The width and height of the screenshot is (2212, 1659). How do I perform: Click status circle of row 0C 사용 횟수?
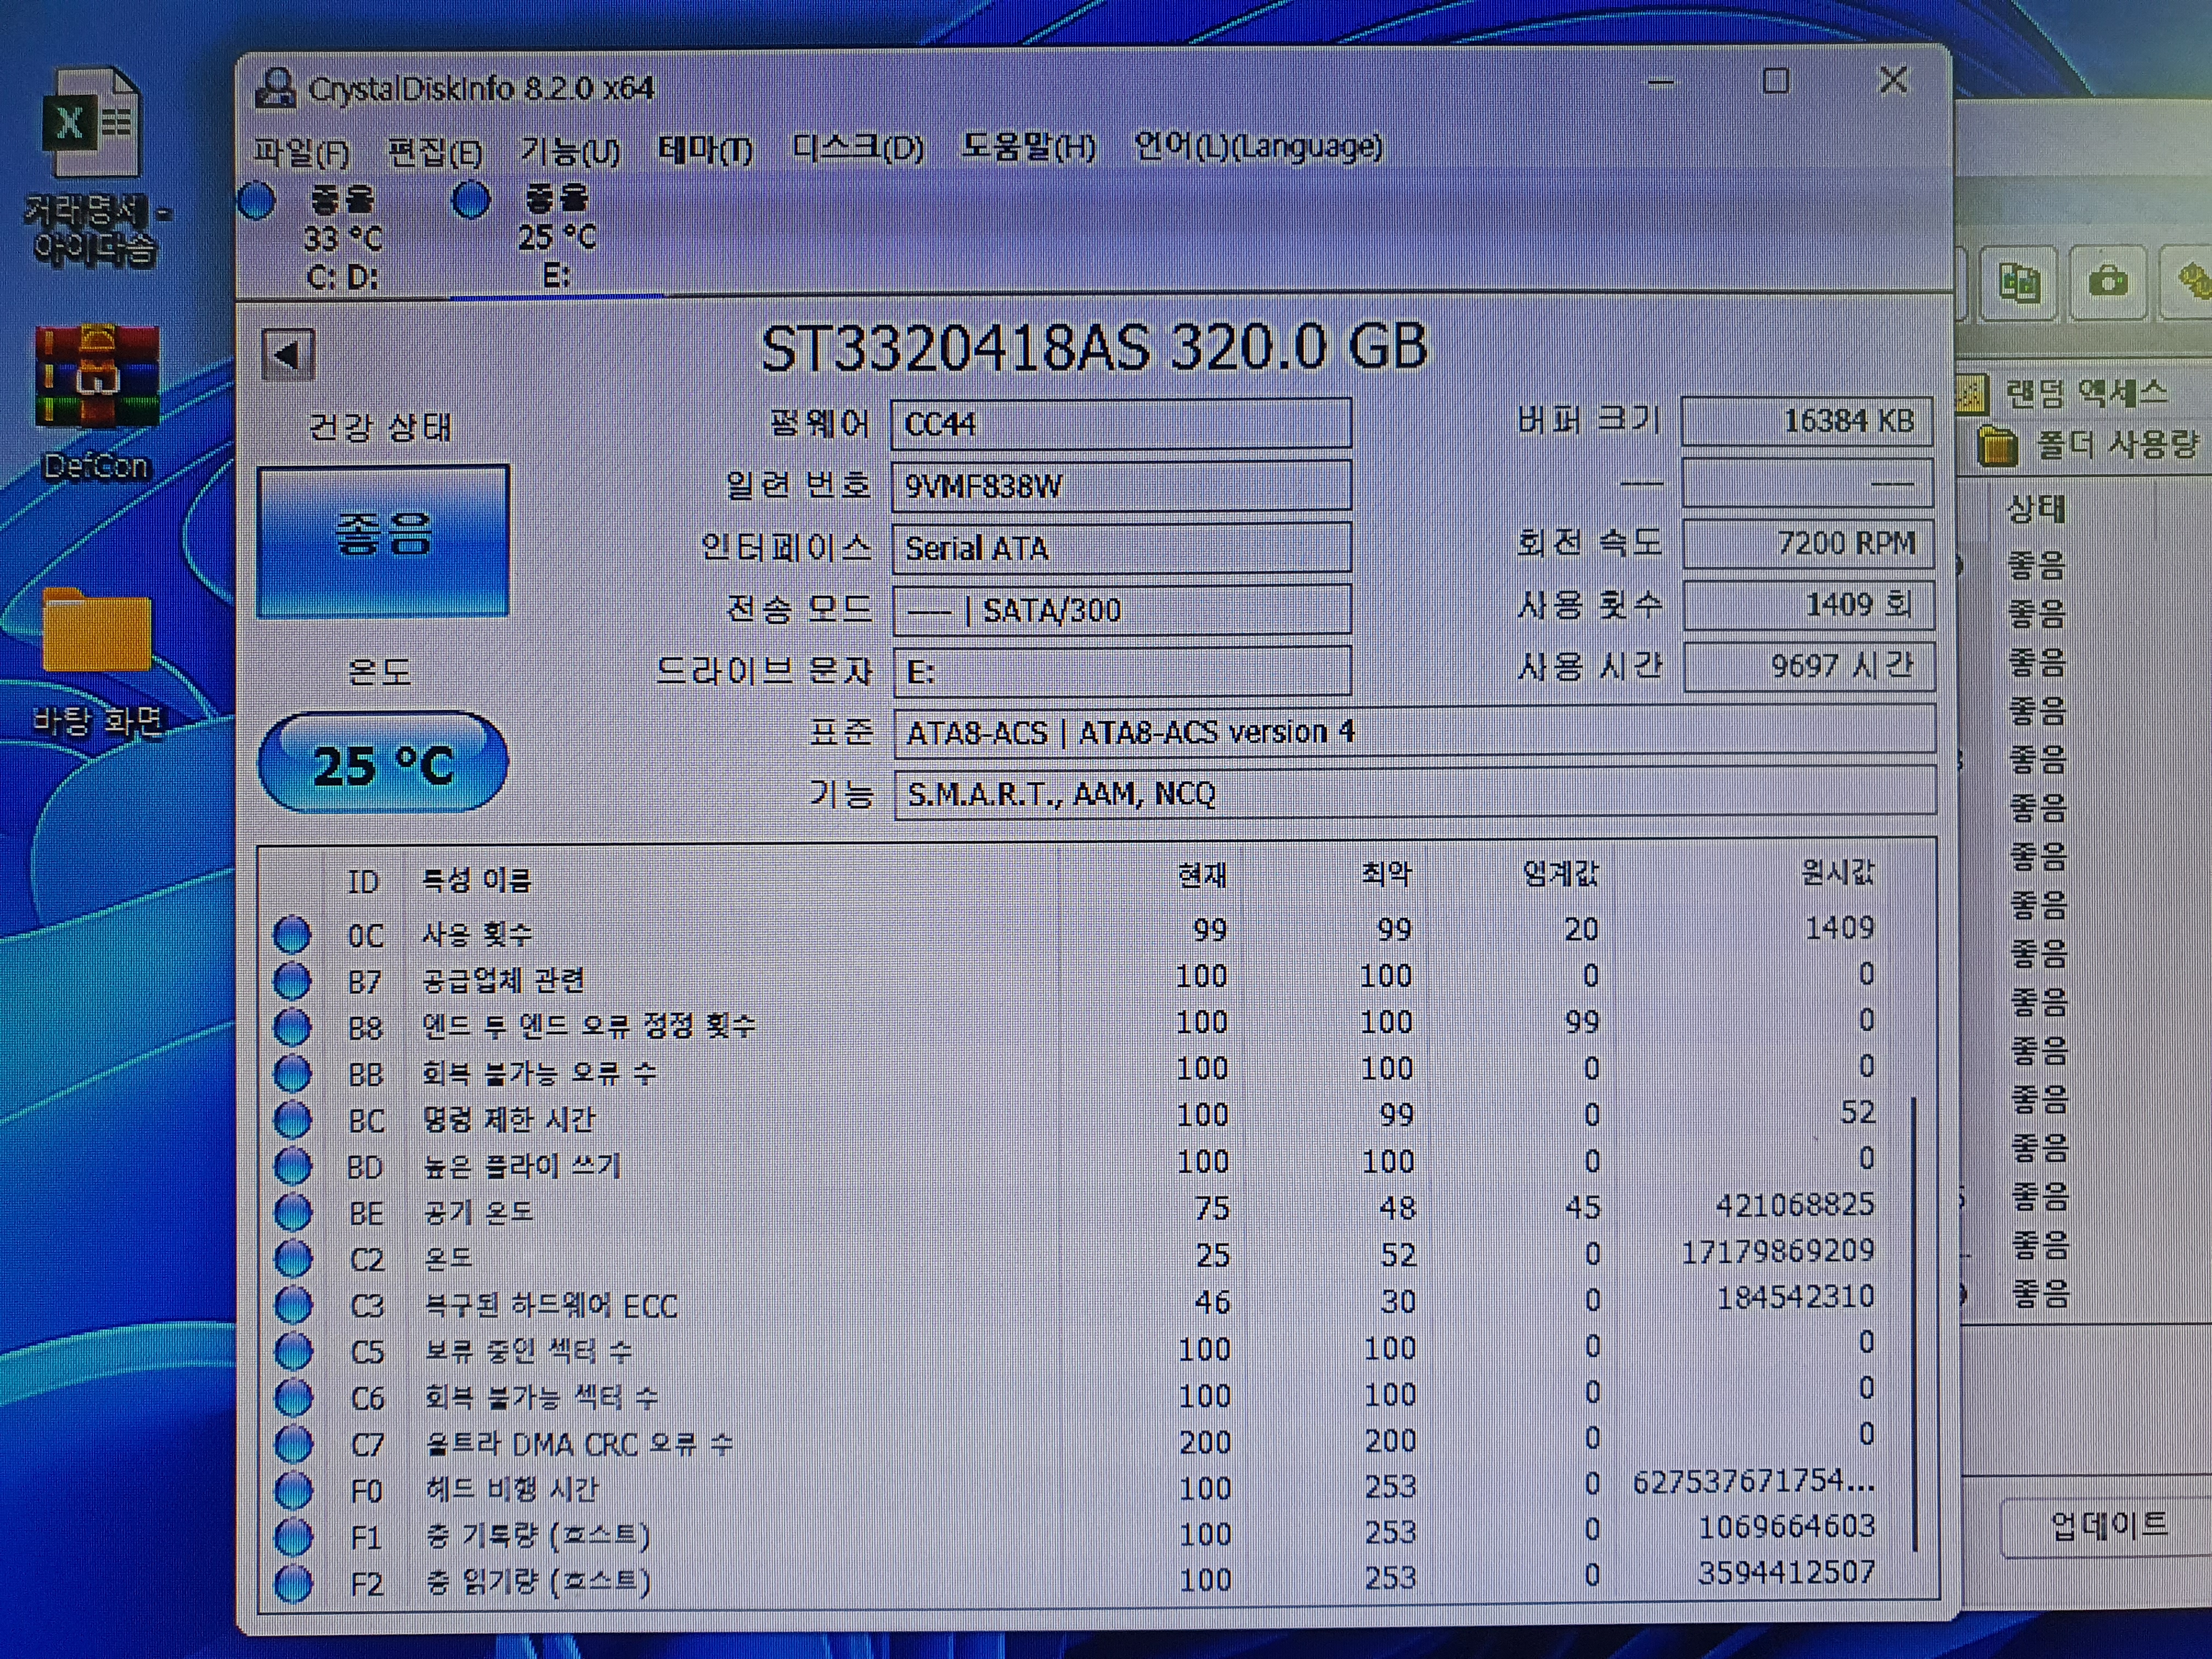291,935
